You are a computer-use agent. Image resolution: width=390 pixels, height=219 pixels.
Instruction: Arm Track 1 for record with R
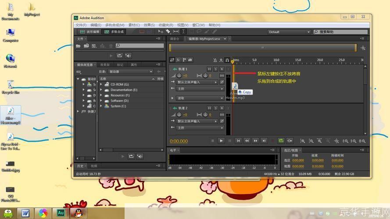(x=222, y=69)
